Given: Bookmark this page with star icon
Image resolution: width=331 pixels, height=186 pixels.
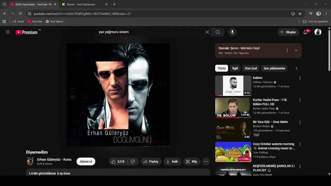Looking at the screenshot, I should tap(300, 14).
